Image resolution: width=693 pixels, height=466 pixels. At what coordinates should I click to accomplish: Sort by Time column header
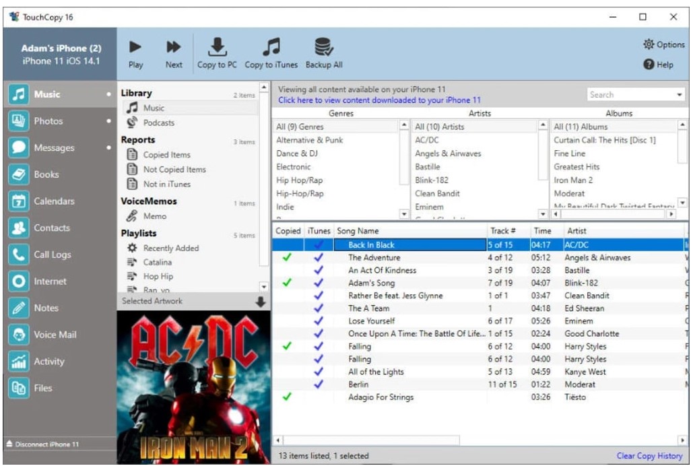click(x=547, y=231)
